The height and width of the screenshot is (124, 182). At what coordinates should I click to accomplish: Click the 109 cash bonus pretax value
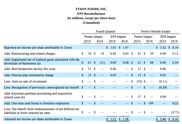(151, 103)
